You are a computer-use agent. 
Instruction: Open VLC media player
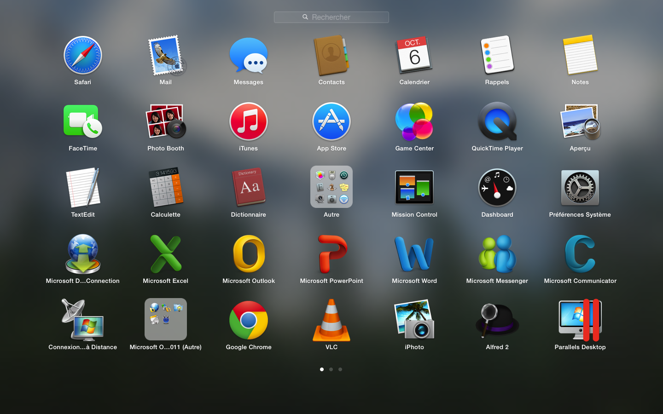point(331,321)
